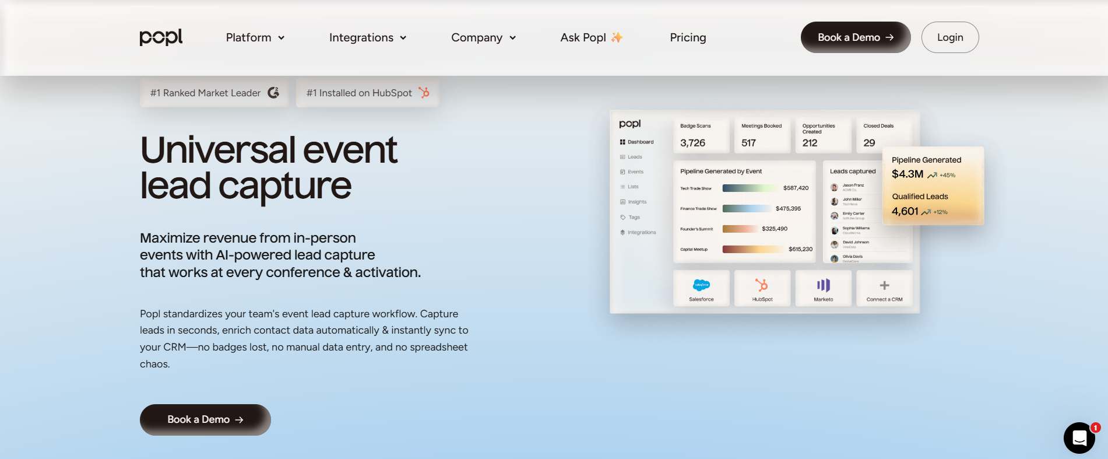This screenshot has width=1108, height=459.
Task: Select Dashboard in the preview sidebar
Action: (636, 142)
